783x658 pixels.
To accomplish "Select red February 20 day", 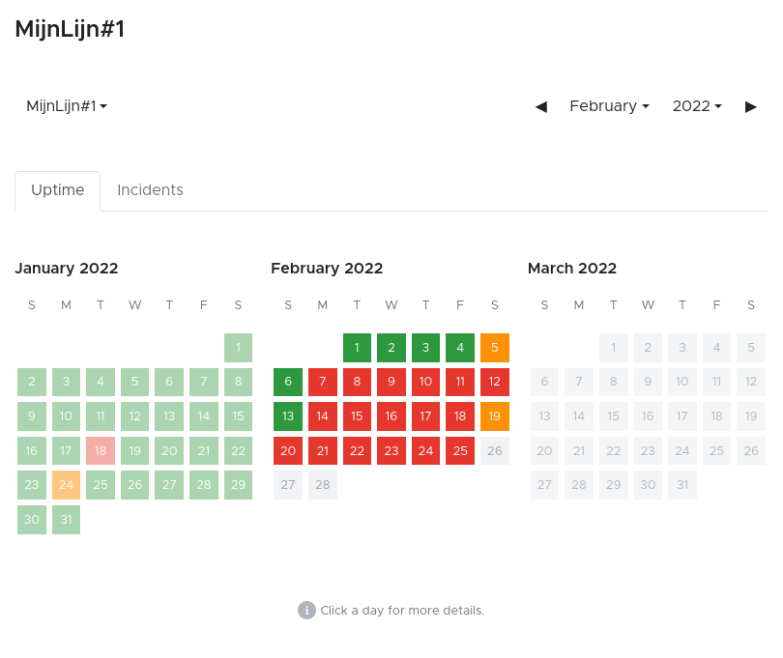I will 288,451.
